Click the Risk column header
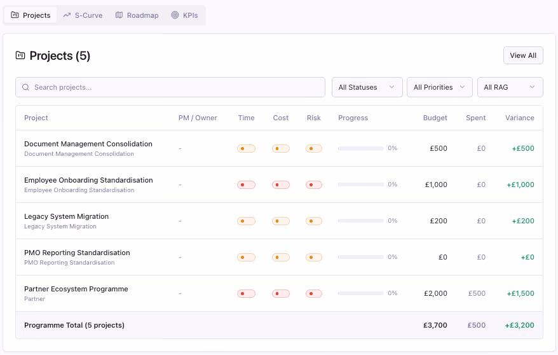 313,118
